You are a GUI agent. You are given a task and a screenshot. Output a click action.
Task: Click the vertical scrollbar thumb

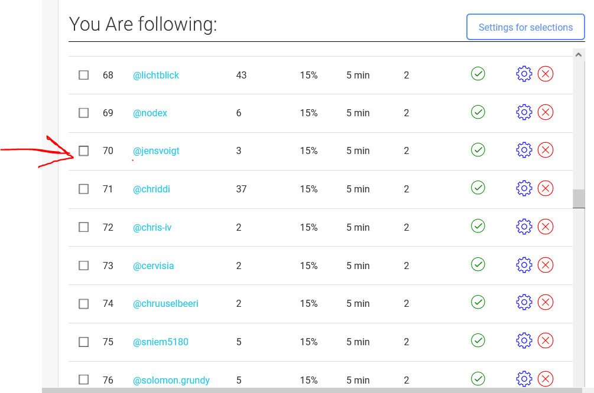[579, 199]
